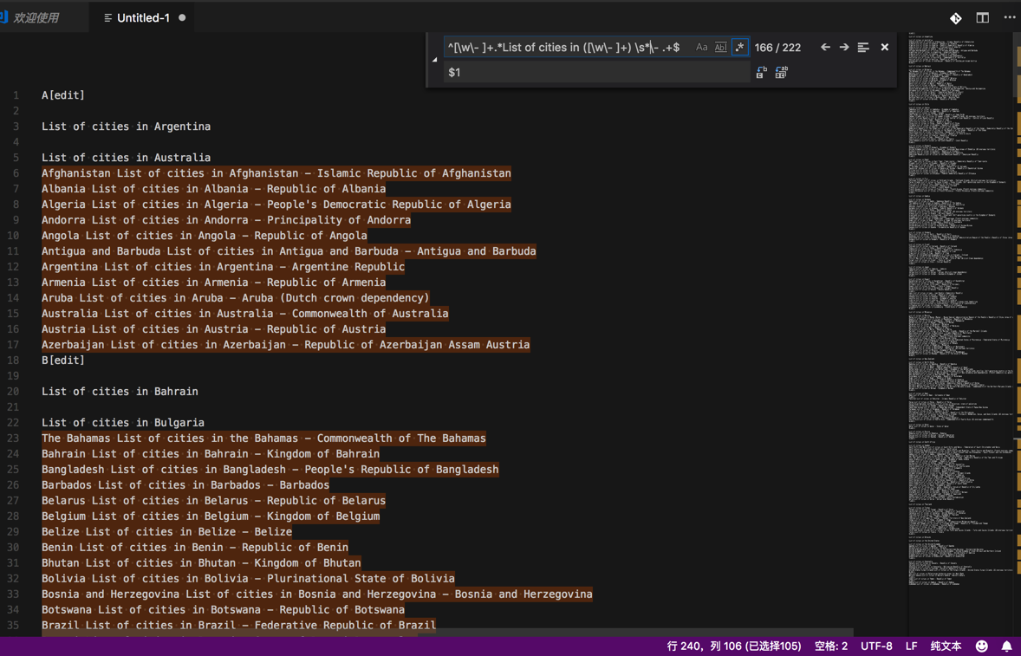Viewport: 1021px width, 656px height.
Task: Click the 纯文本 language mode button
Action: [946, 646]
